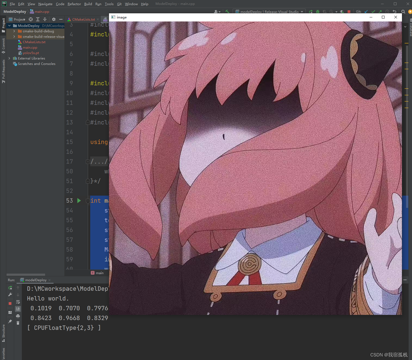Open Search Everywhere magnifier icon

coord(403,12)
